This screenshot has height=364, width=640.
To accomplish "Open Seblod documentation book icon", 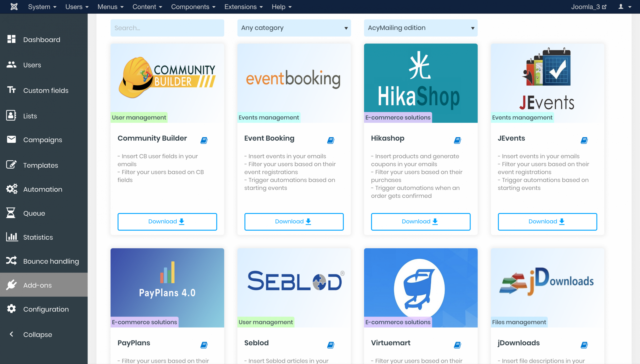I will (x=331, y=345).
